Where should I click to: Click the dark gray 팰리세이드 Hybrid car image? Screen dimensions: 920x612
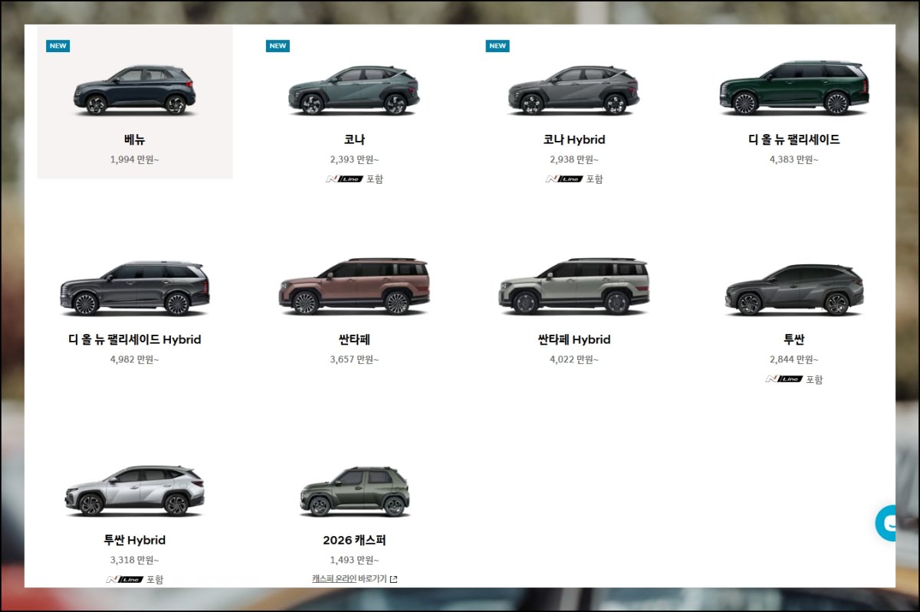(135, 288)
